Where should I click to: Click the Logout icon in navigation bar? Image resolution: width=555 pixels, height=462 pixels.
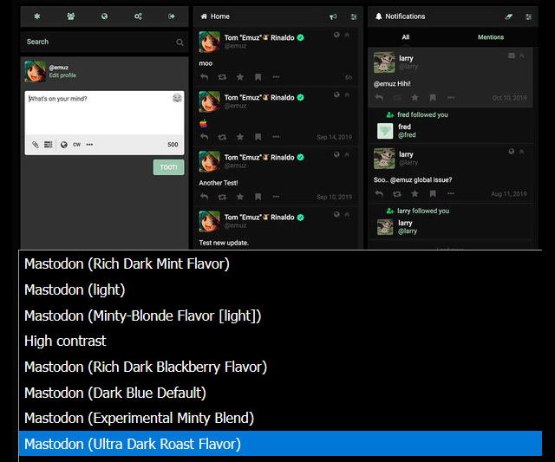172,16
